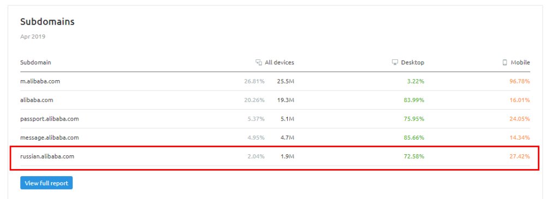This screenshot has height=199, width=546.
Task: Sort by the Subdomain column header
Action: tap(35, 63)
